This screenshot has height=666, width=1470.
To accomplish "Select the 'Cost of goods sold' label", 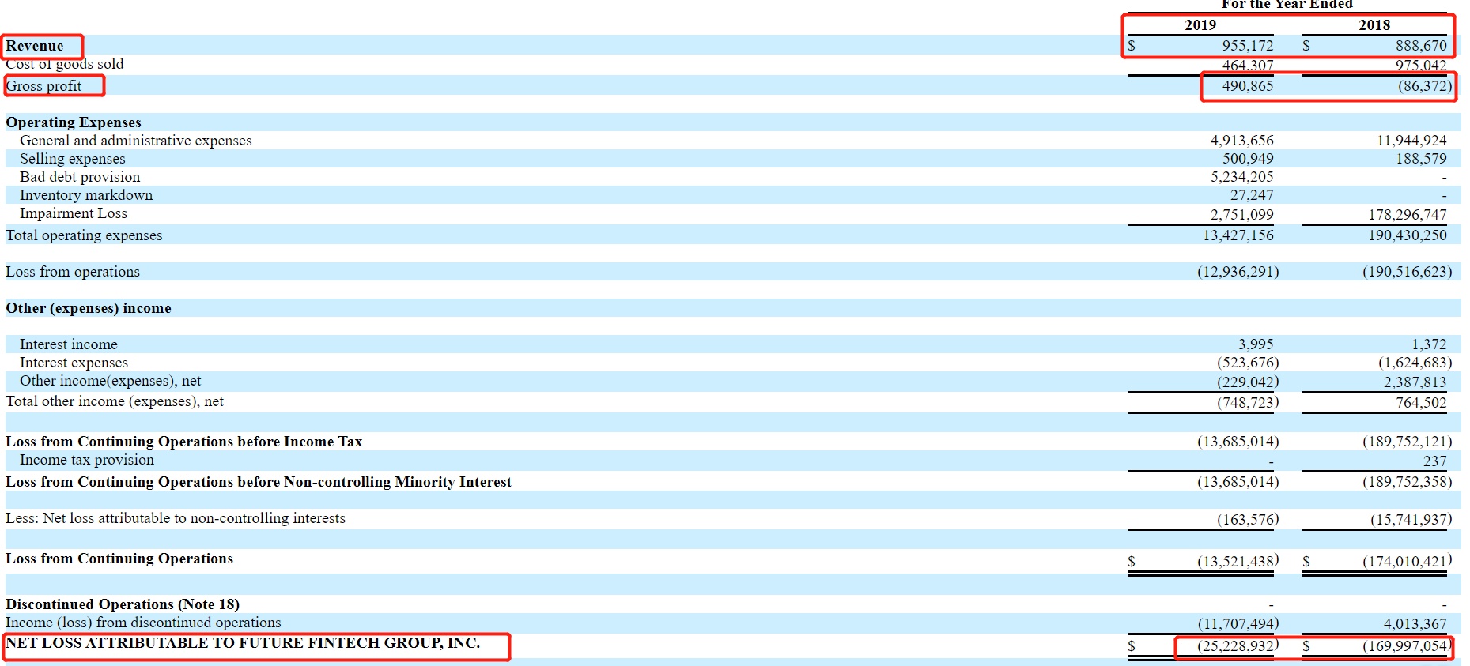I will click(65, 64).
